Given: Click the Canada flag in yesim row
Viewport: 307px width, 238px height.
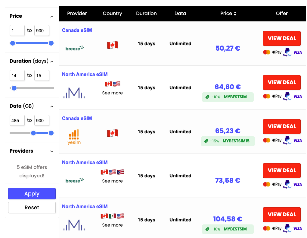Looking at the screenshot, I should click(112, 133).
